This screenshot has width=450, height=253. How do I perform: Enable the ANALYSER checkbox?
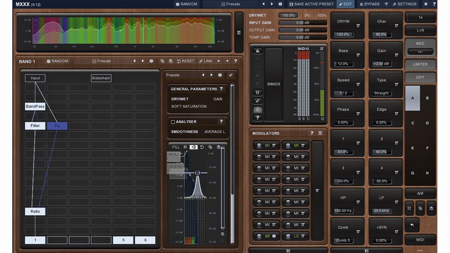click(173, 122)
